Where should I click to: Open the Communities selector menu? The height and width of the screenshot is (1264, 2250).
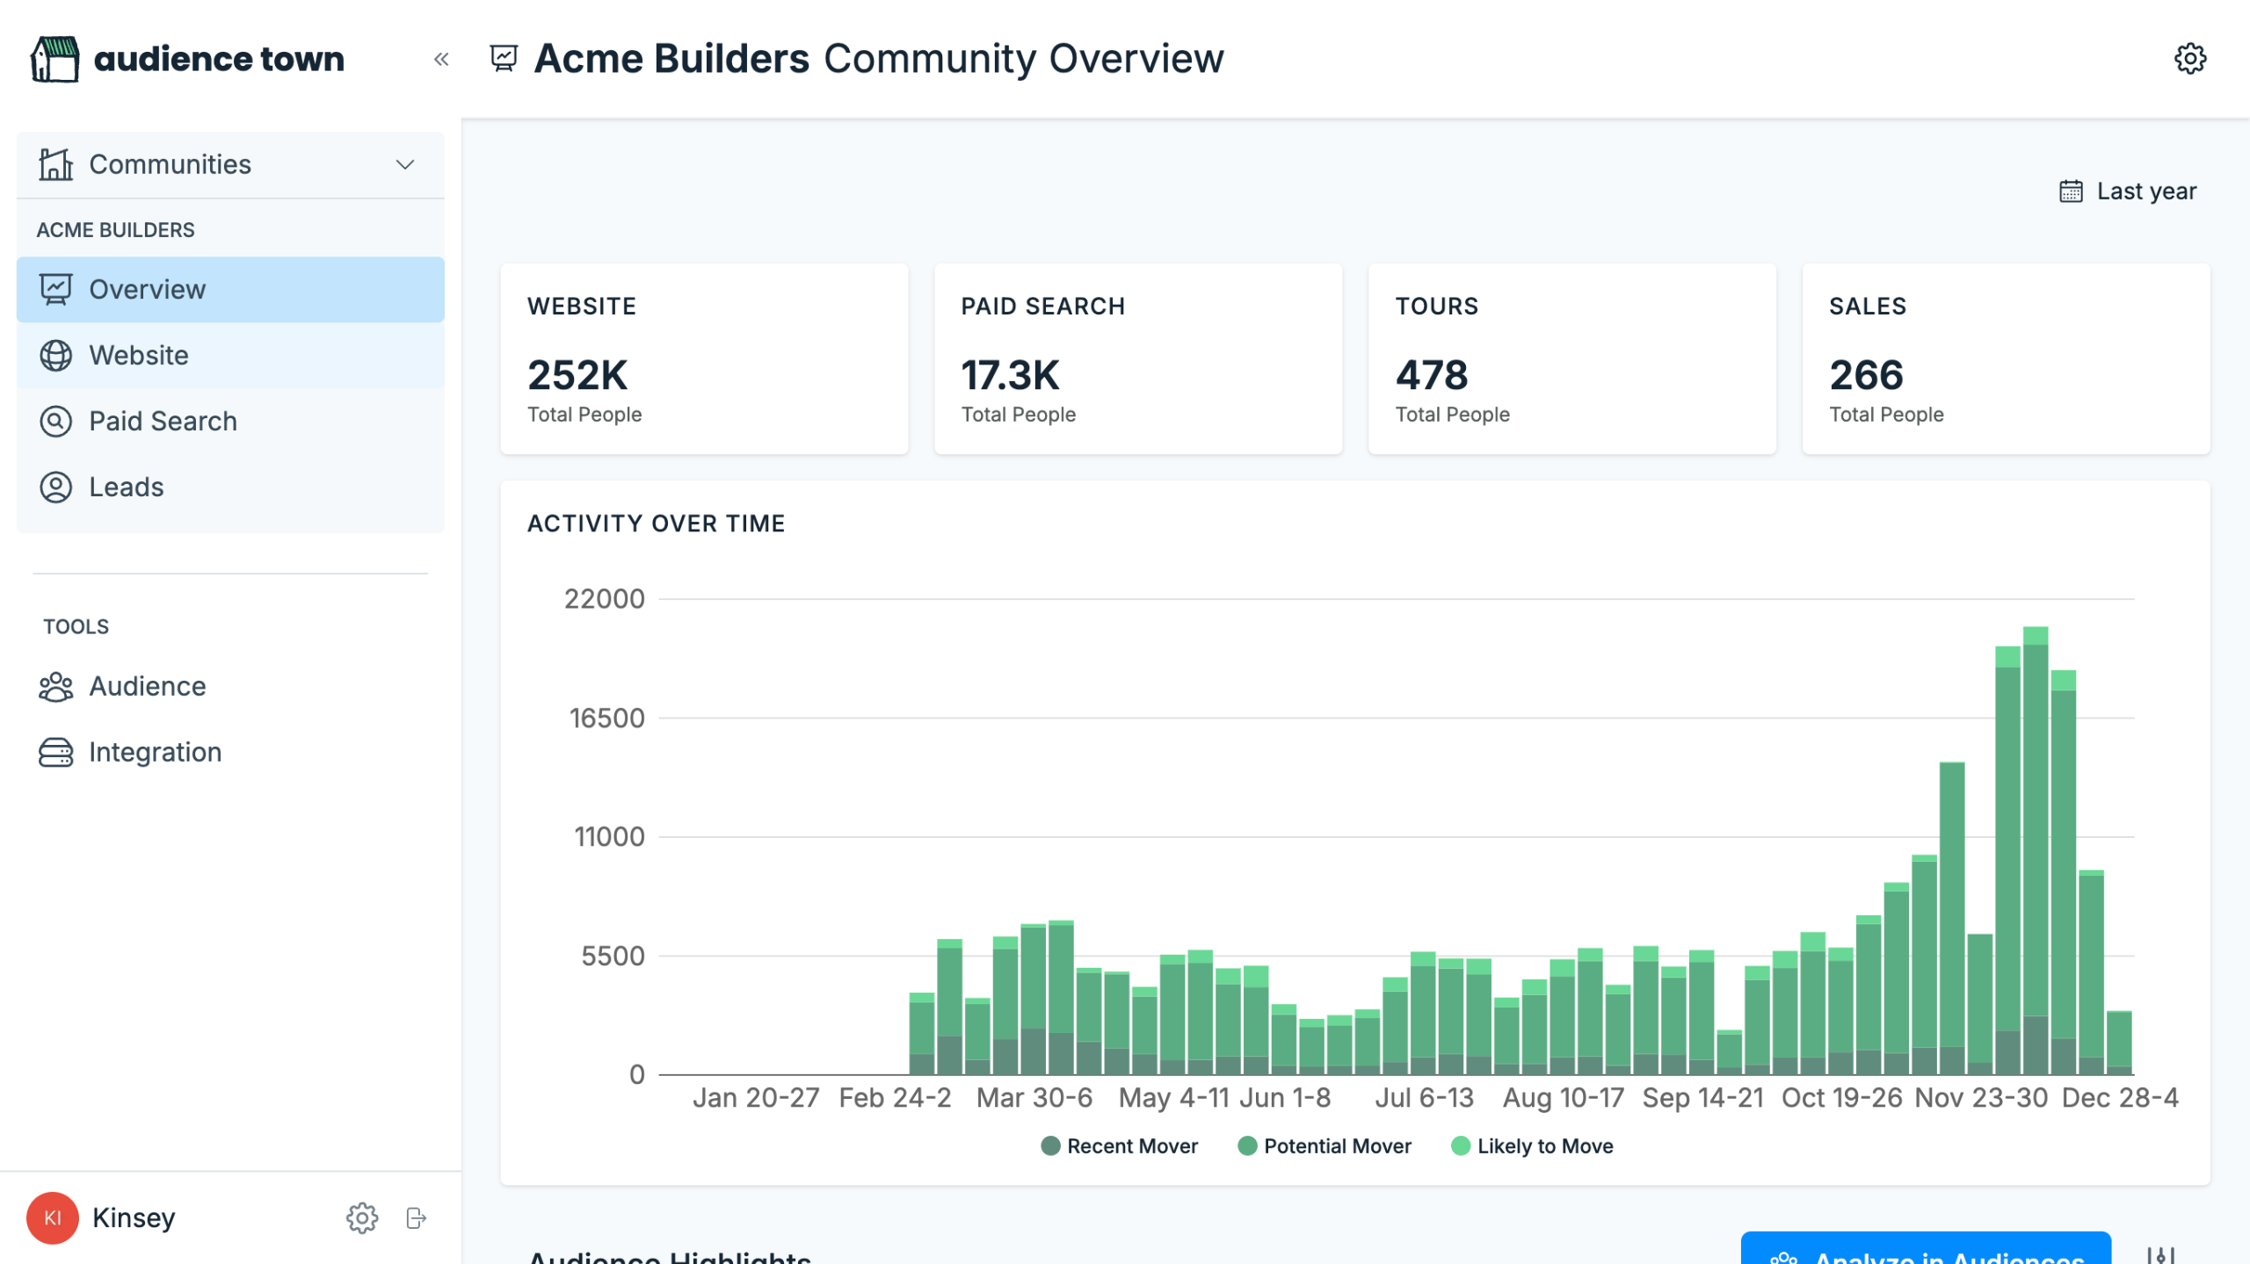171,165
